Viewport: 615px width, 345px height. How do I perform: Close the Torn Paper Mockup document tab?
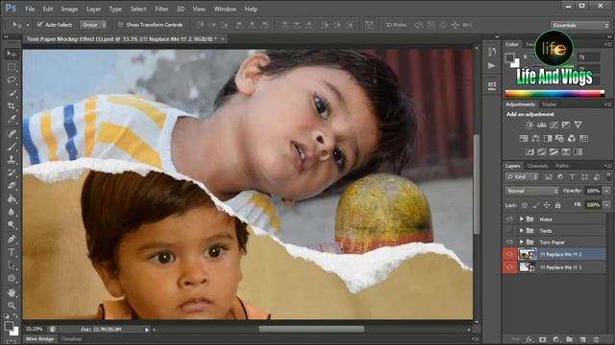[223, 39]
